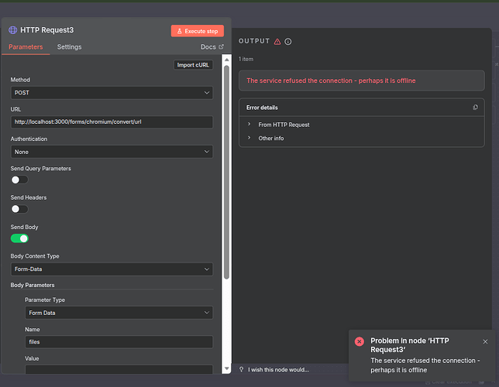Open the Body Content Type dropdown
The height and width of the screenshot is (387, 499).
pos(112,269)
